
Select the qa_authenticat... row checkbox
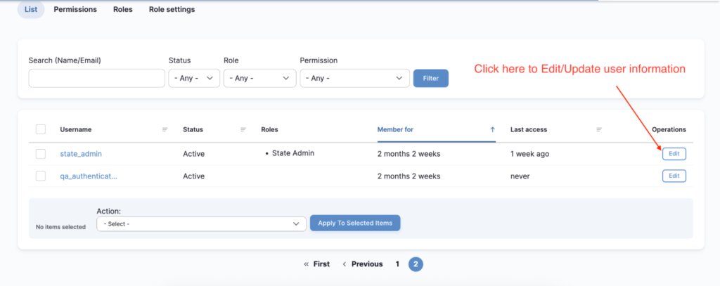click(x=41, y=176)
